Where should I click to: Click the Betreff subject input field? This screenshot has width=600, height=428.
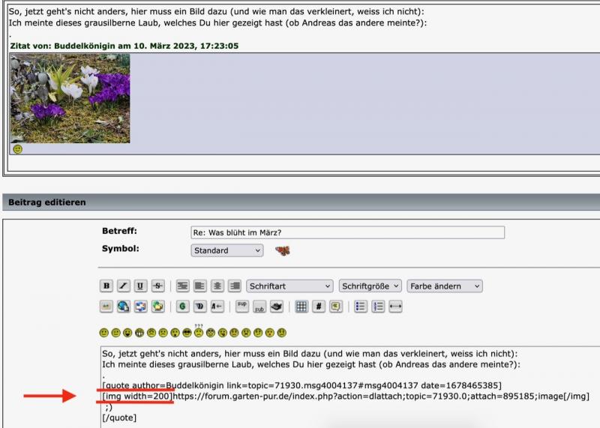[348, 232]
